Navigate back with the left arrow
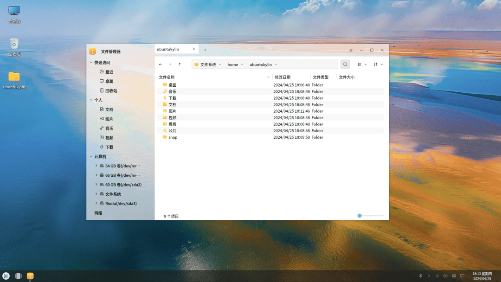The image size is (501, 282). tap(161, 64)
